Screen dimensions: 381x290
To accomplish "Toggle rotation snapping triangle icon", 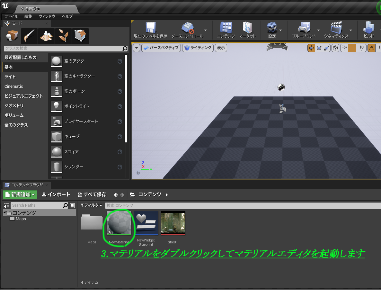I will pyautogui.click(x=372, y=48).
